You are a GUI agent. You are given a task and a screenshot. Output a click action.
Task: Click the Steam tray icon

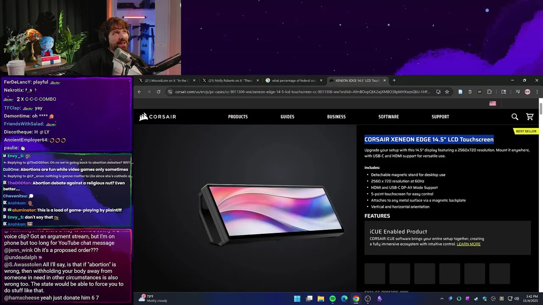pos(476,299)
